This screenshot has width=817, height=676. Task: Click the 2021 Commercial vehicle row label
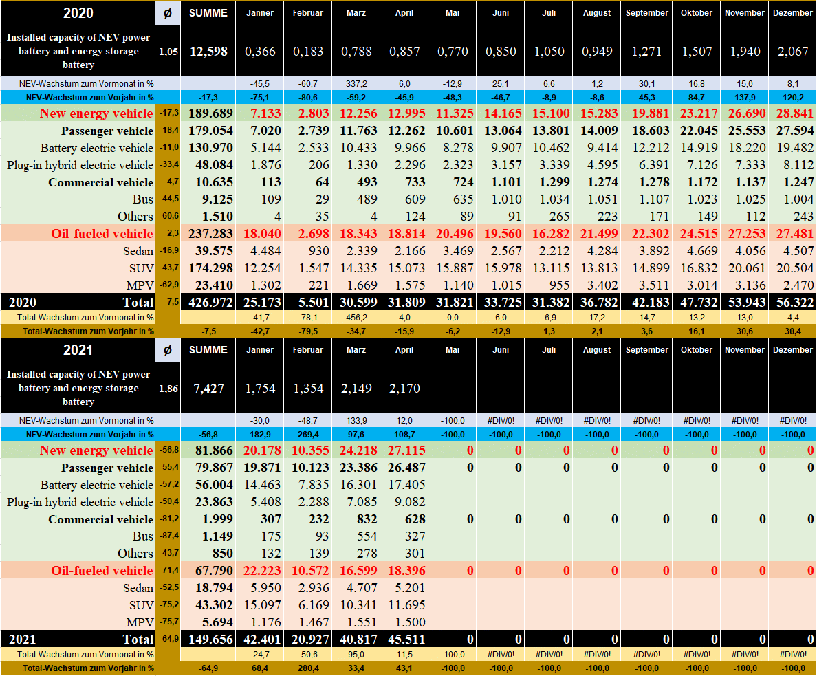click(100, 519)
